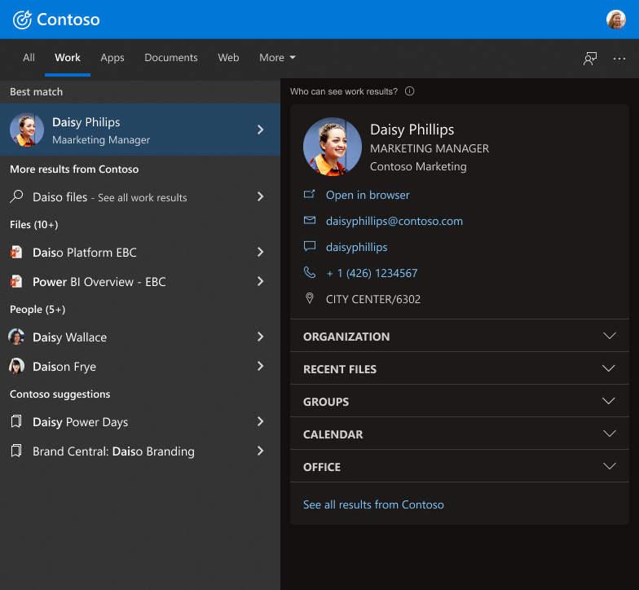Image resolution: width=639 pixels, height=590 pixels.
Task: Click the magnifier icon next to Daiso files
Action: [x=16, y=196]
